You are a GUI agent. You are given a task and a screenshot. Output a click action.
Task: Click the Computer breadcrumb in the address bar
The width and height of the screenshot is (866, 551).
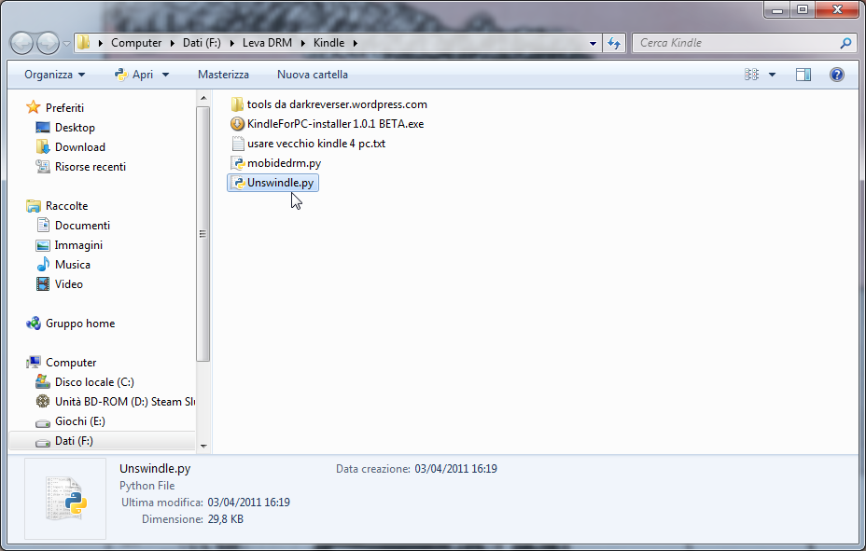[136, 43]
